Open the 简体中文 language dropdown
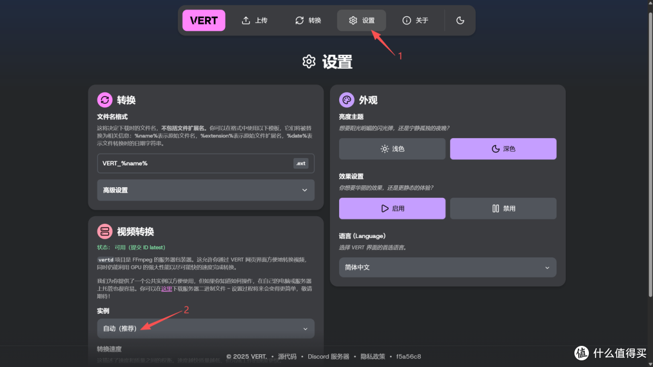653x367 pixels. tap(447, 267)
